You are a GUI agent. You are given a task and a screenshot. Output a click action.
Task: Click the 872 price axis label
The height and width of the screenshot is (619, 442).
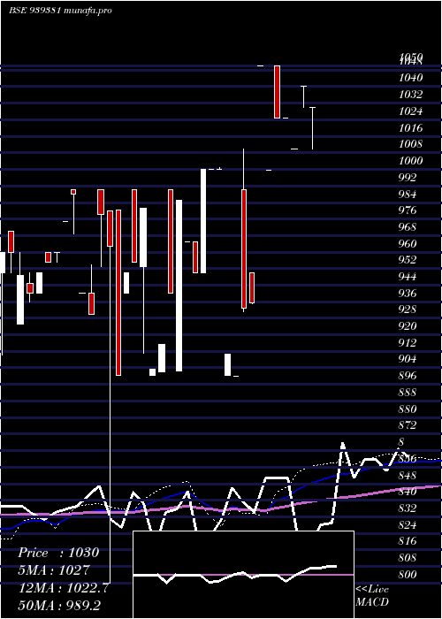[408, 425]
